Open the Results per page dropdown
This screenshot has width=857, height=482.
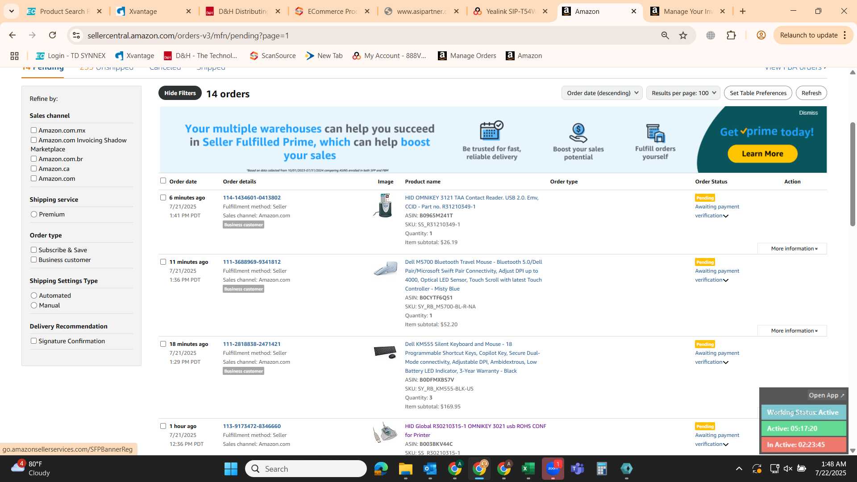click(x=683, y=93)
